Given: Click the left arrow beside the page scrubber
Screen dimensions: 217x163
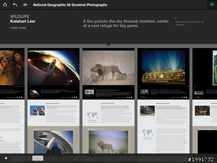Looking at the screenshot, I should pos(6,158).
